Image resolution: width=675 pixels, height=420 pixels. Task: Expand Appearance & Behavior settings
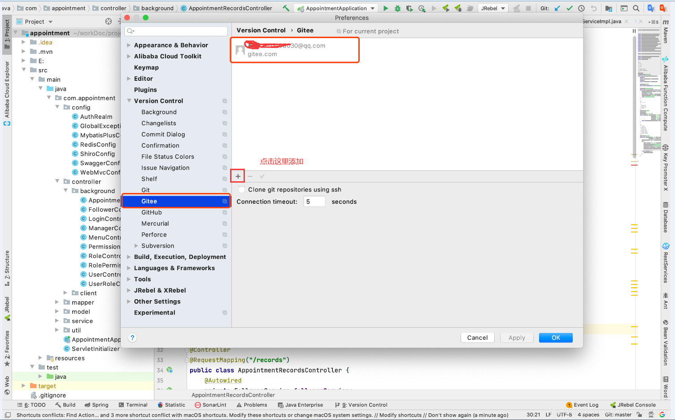pyautogui.click(x=129, y=45)
